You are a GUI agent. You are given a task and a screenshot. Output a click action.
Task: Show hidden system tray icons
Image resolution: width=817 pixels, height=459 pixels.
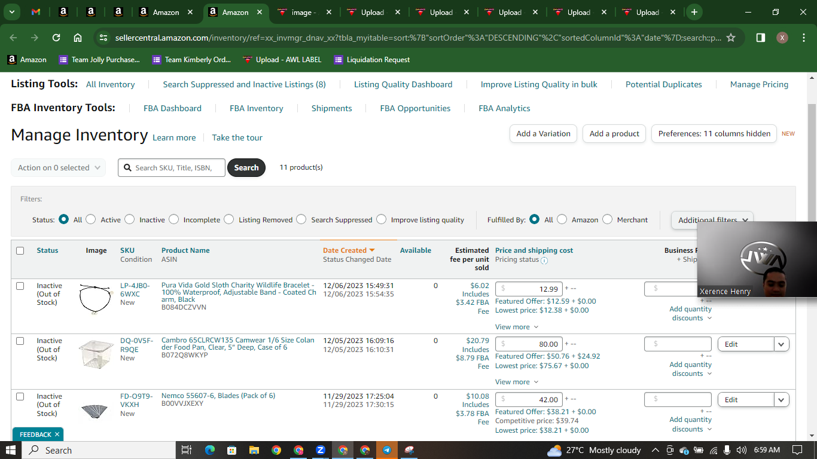pyautogui.click(x=656, y=450)
